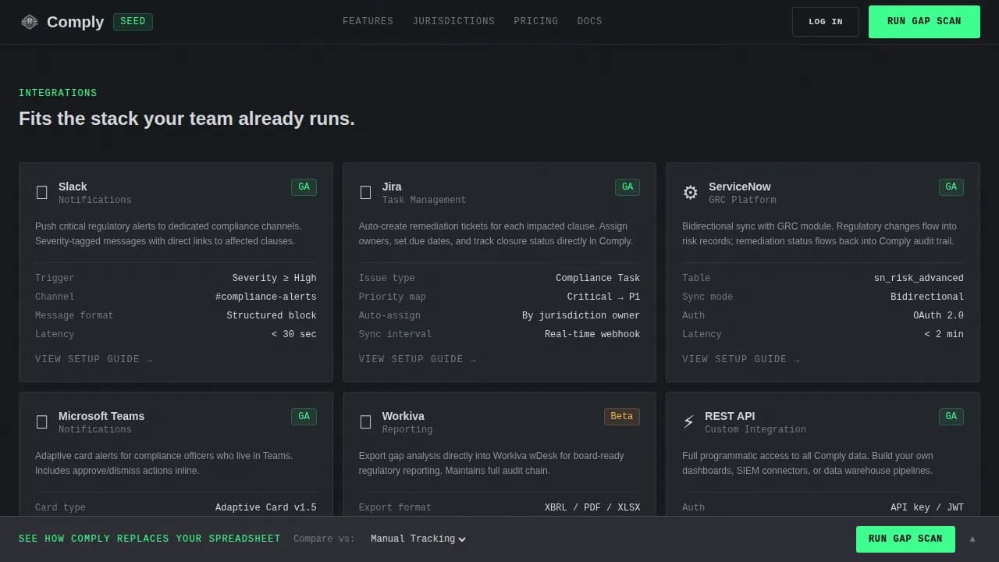Open the Pricing nav link
This screenshot has height=562, width=999.
coord(535,21)
